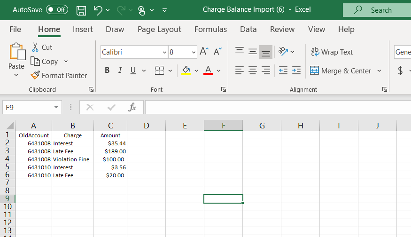
Task: Open the Calibri font name dropdown
Action: coord(164,52)
